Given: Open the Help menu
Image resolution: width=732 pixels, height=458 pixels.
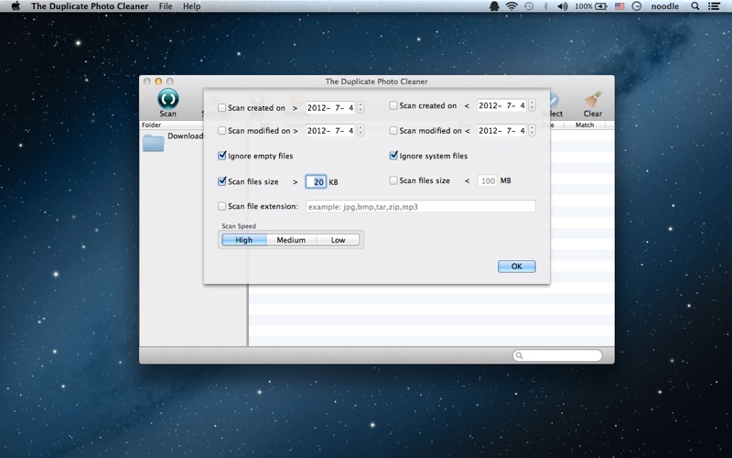Looking at the screenshot, I should (x=191, y=6).
